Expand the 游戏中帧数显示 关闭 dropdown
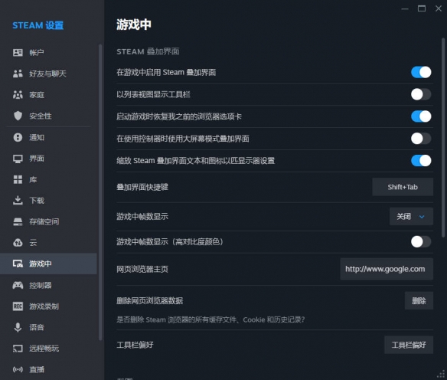This screenshot has width=447, height=380. [411, 217]
